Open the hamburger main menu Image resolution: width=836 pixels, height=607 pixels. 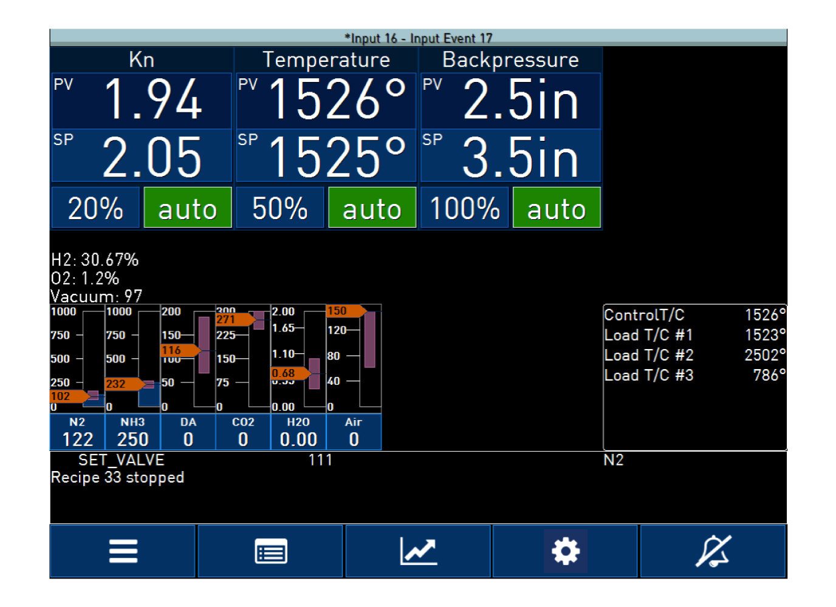pyautogui.click(x=123, y=551)
